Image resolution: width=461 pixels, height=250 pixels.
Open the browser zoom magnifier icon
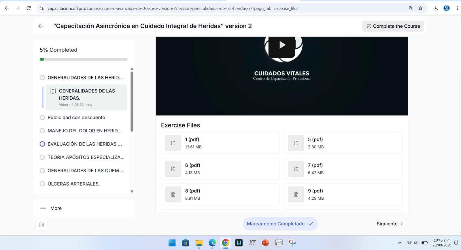coord(411,8)
